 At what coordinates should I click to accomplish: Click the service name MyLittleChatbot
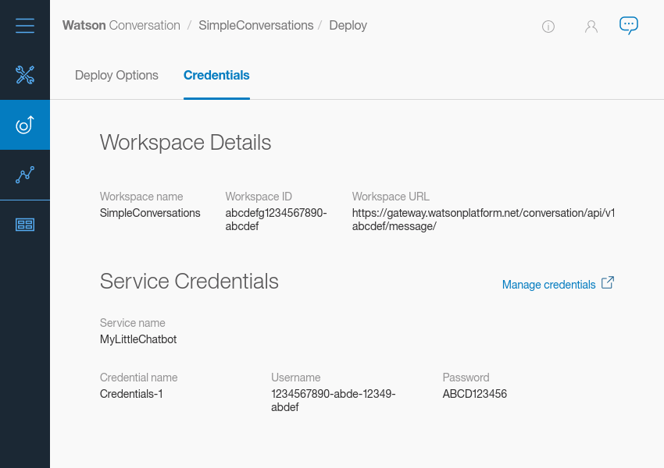(x=138, y=339)
